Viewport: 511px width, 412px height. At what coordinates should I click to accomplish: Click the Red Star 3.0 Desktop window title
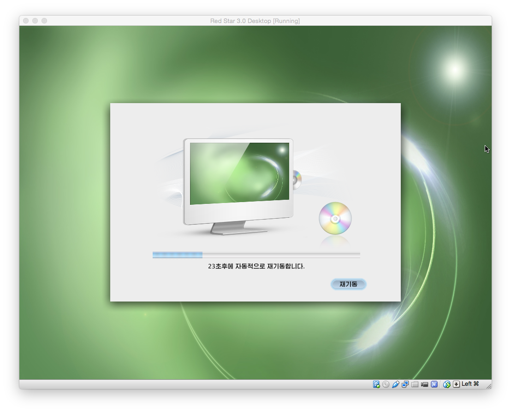[255, 21]
